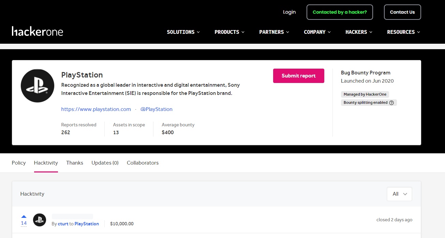This screenshot has height=238, width=445.
Task: Click the Bounty splitting enabled badge
Action: [x=369, y=102]
